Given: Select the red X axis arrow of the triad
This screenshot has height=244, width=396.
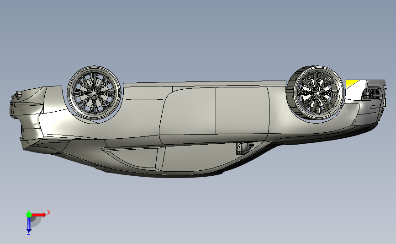Looking at the screenshot, I should pyautogui.click(x=39, y=215).
